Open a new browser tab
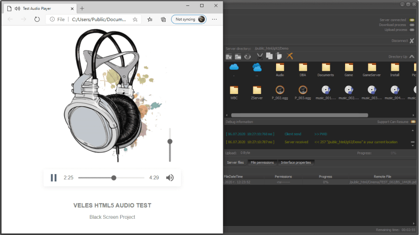 tap(82, 8)
